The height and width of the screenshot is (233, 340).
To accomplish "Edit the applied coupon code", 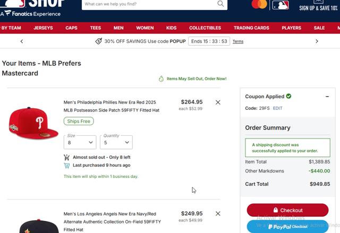I will point(277,108).
